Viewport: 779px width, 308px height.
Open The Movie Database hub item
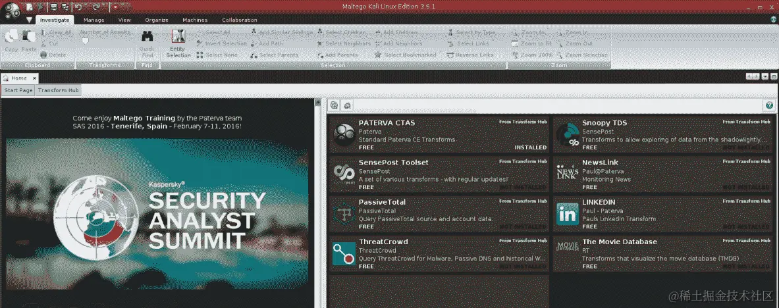pyautogui.click(x=662, y=254)
